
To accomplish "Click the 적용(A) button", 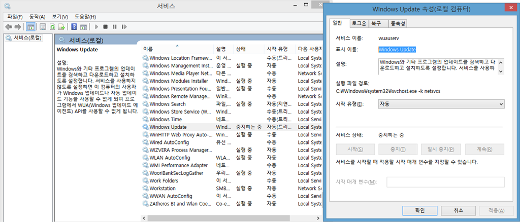I will click(497, 210).
